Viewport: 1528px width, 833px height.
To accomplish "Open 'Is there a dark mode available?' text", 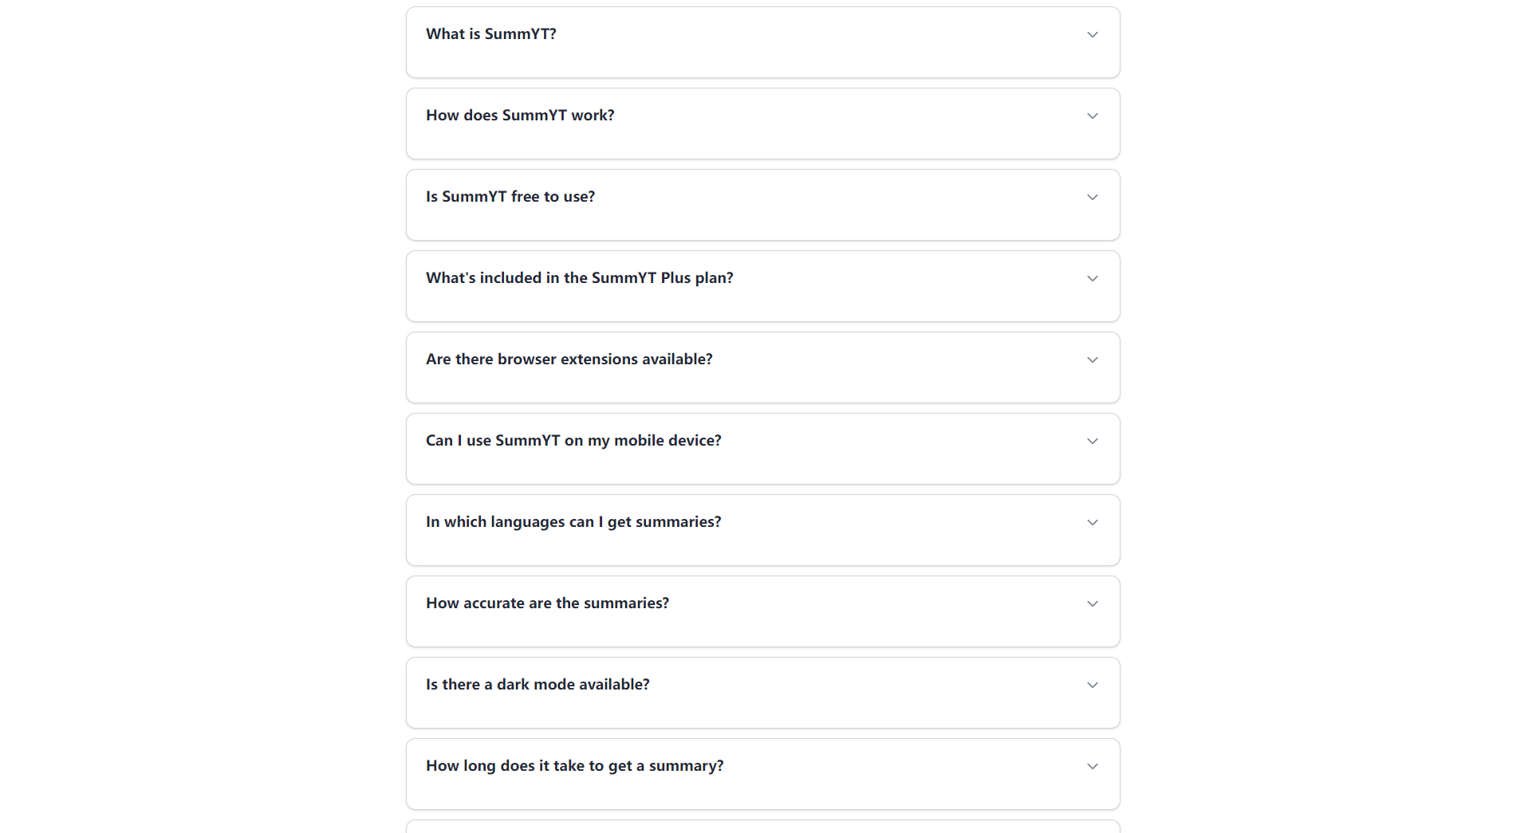I will pyautogui.click(x=538, y=685).
